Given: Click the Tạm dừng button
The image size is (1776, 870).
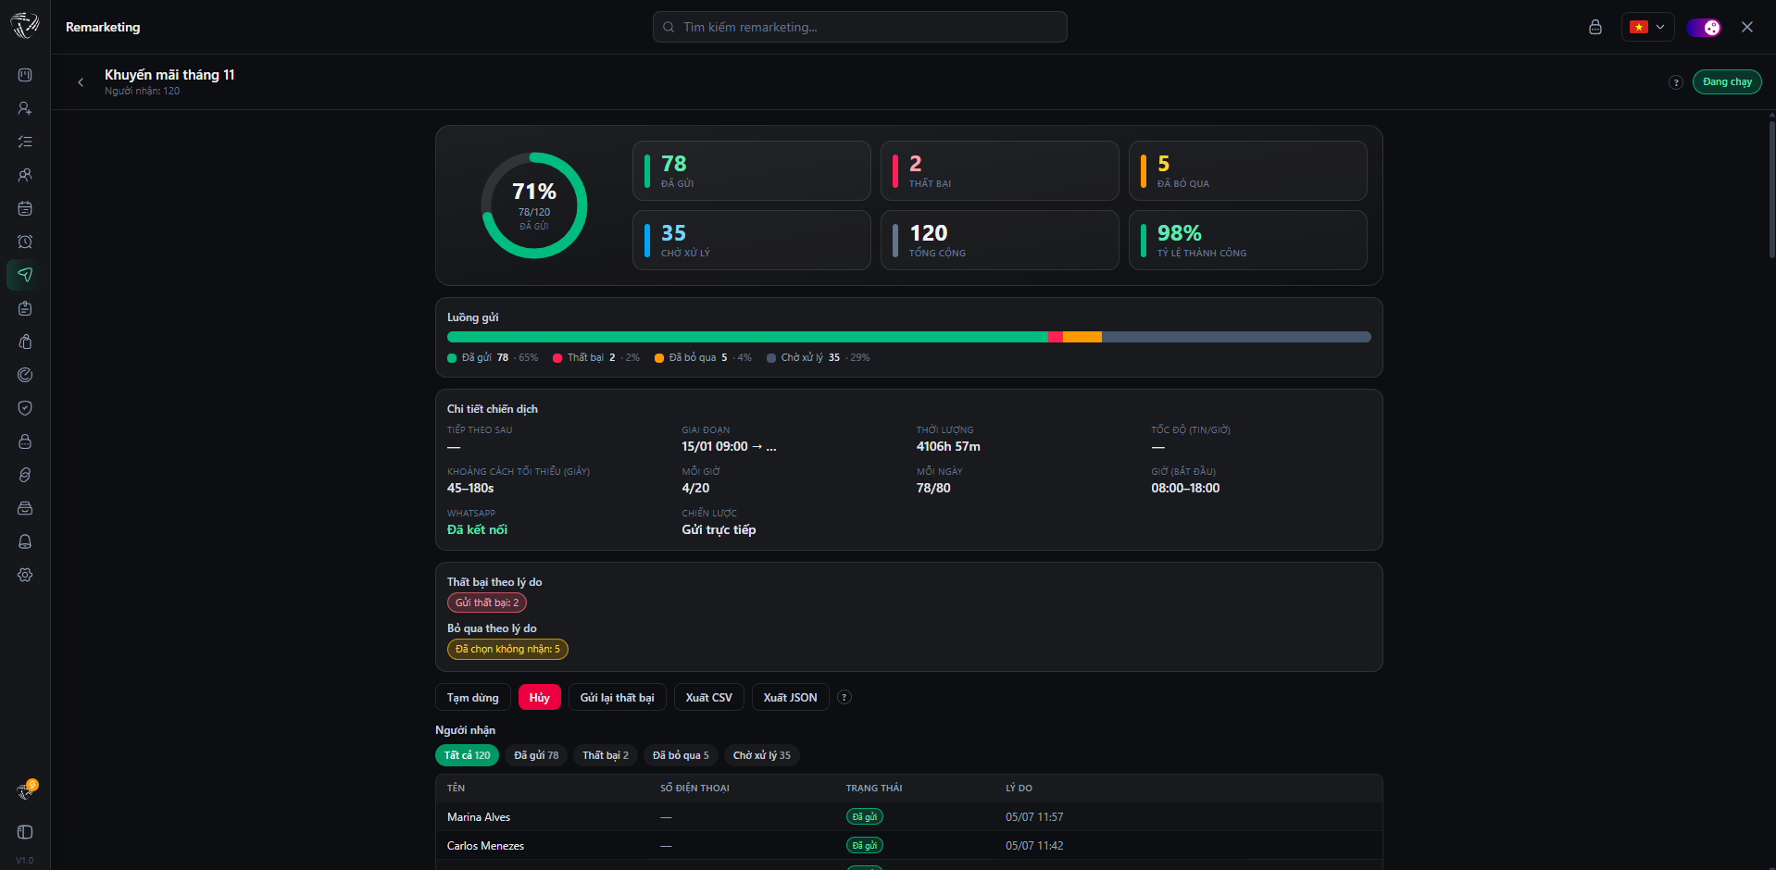Looking at the screenshot, I should (x=472, y=698).
